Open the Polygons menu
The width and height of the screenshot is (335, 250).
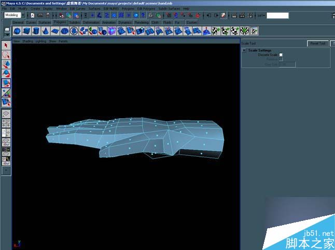pos(128,9)
